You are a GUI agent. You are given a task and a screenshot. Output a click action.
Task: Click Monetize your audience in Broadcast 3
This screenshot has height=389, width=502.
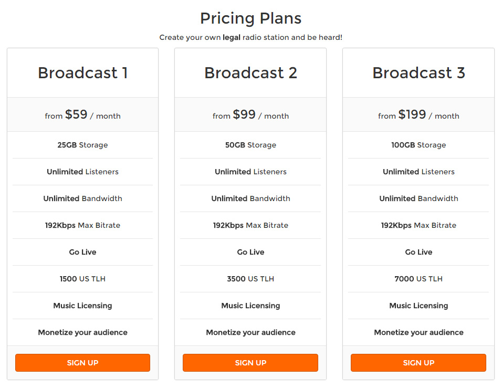tap(419, 332)
